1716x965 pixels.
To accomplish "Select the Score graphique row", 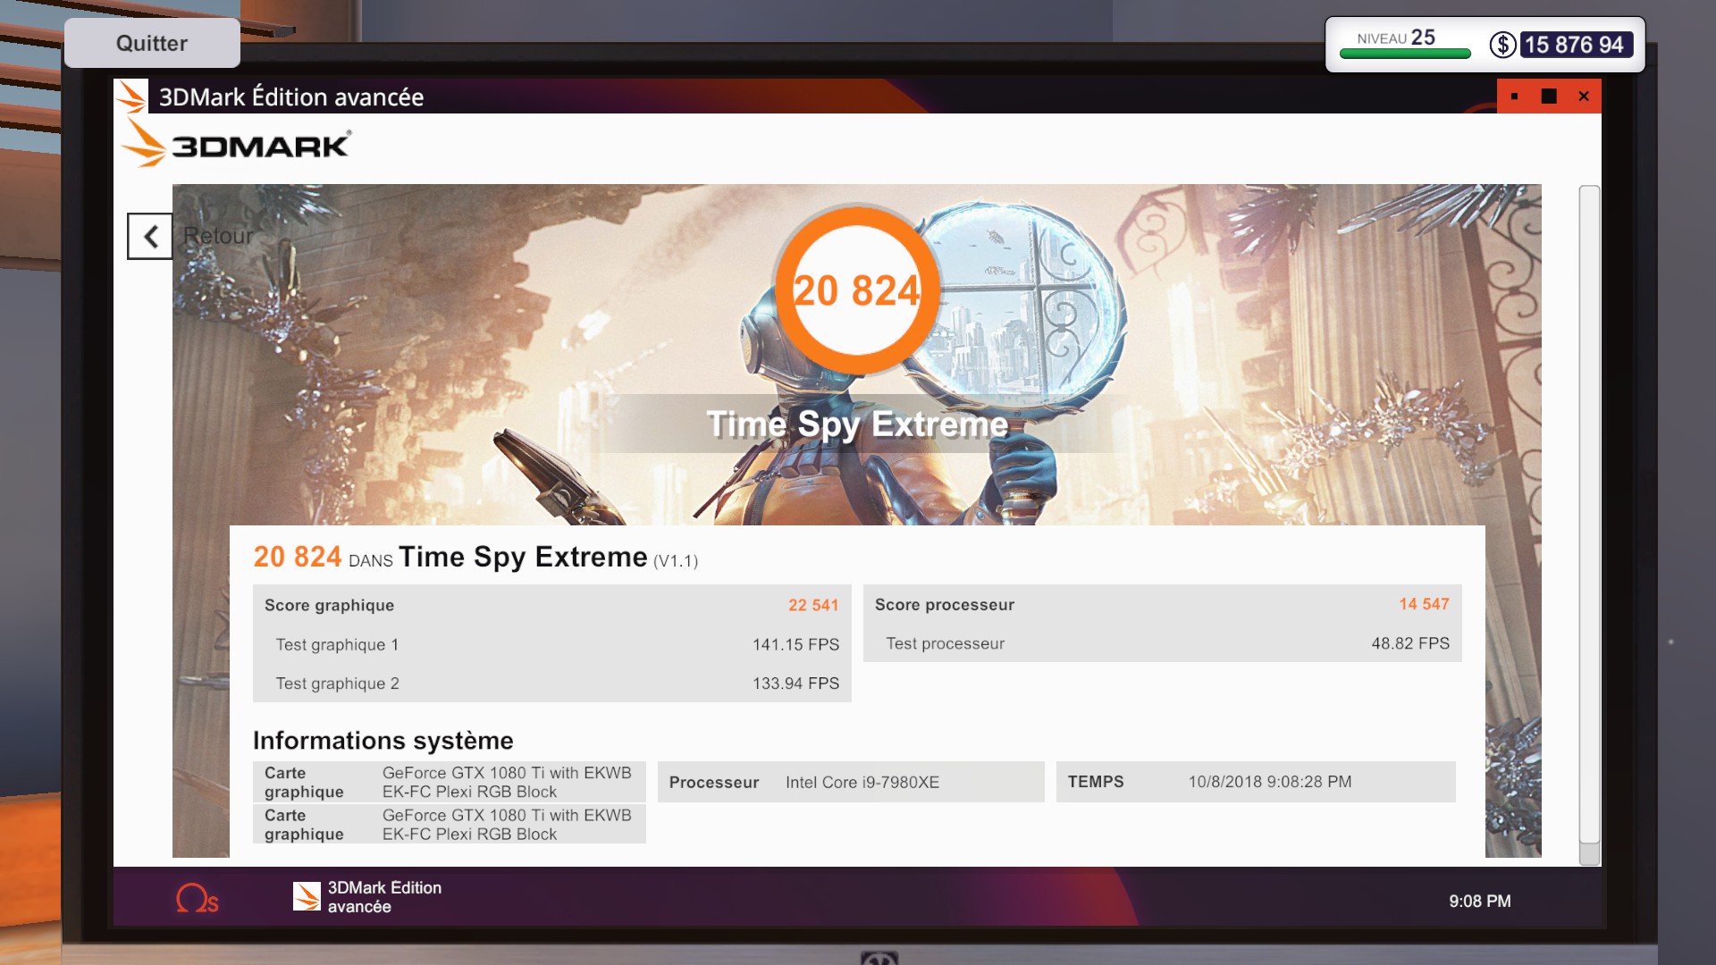I will tap(552, 605).
